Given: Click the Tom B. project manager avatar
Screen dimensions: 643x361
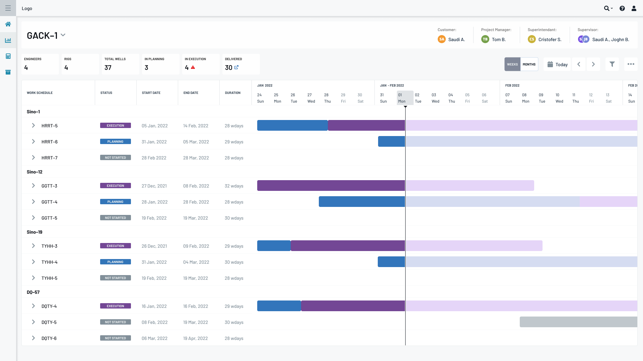Looking at the screenshot, I should pos(485,39).
